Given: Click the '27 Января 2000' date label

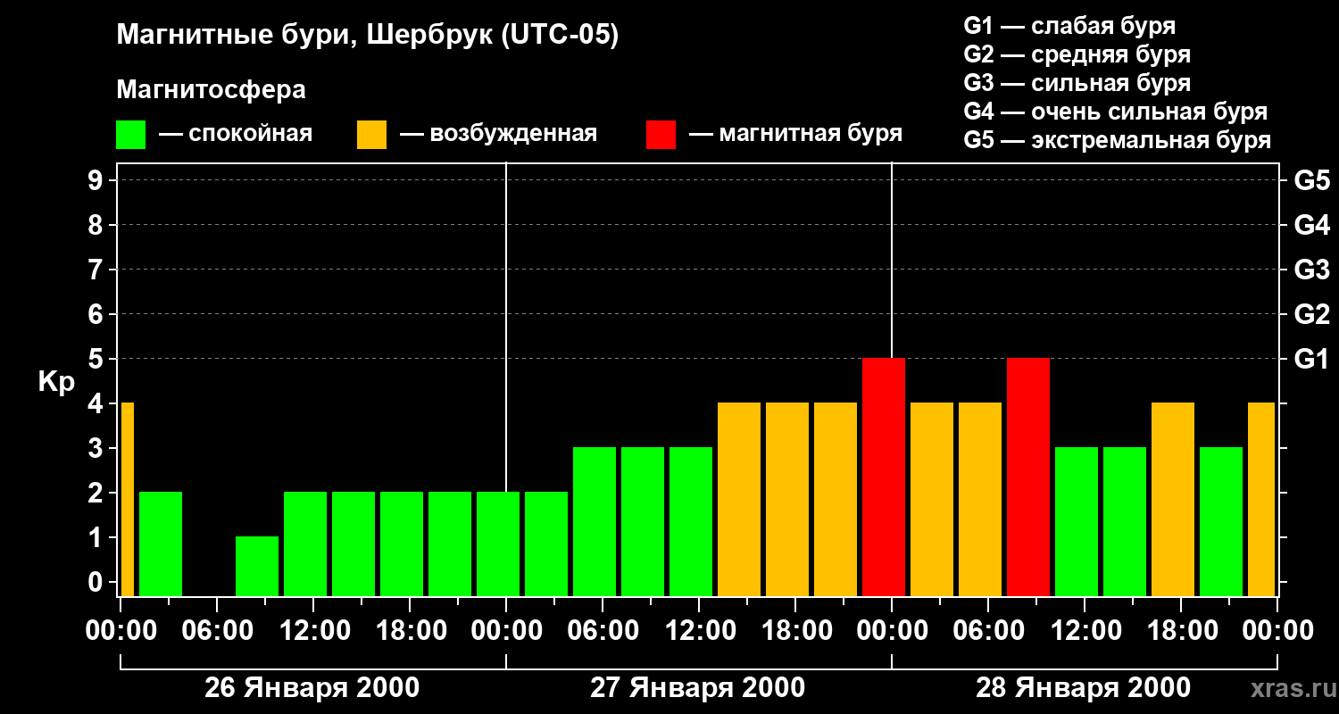Looking at the screenshot, I should tap(697, 688).
